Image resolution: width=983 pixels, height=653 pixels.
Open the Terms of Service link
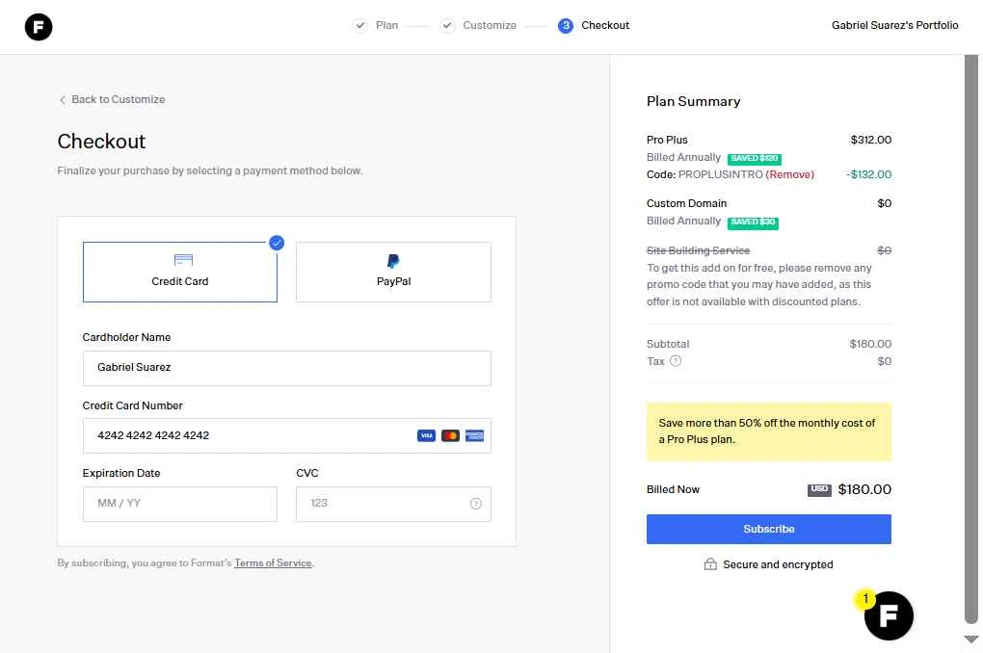(x=273, y=562)
